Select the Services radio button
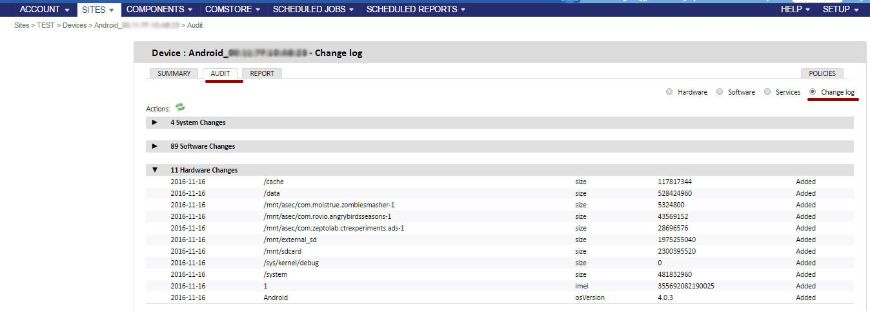The image size is (870, 311). [x=767, y=92]
